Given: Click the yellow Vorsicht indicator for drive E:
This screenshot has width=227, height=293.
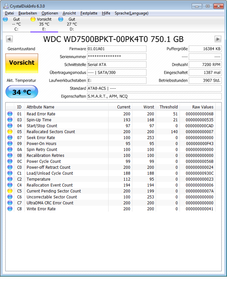Looking at the screenshot, I should point(33,19).
